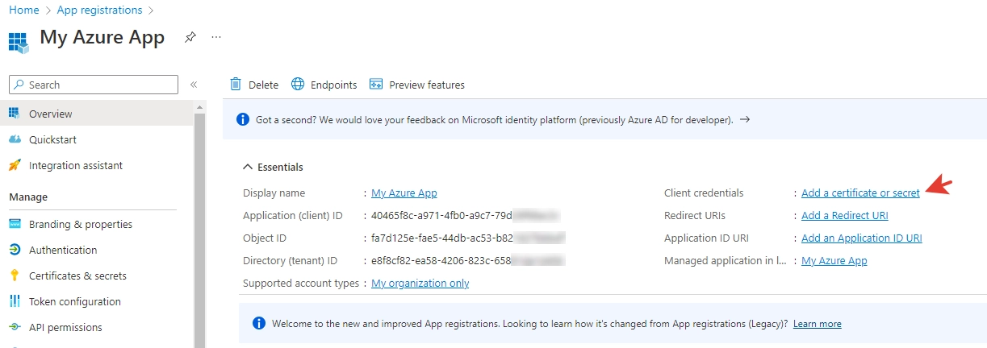Click the Client credentials label
987x348 pixels.
(704, 193)
